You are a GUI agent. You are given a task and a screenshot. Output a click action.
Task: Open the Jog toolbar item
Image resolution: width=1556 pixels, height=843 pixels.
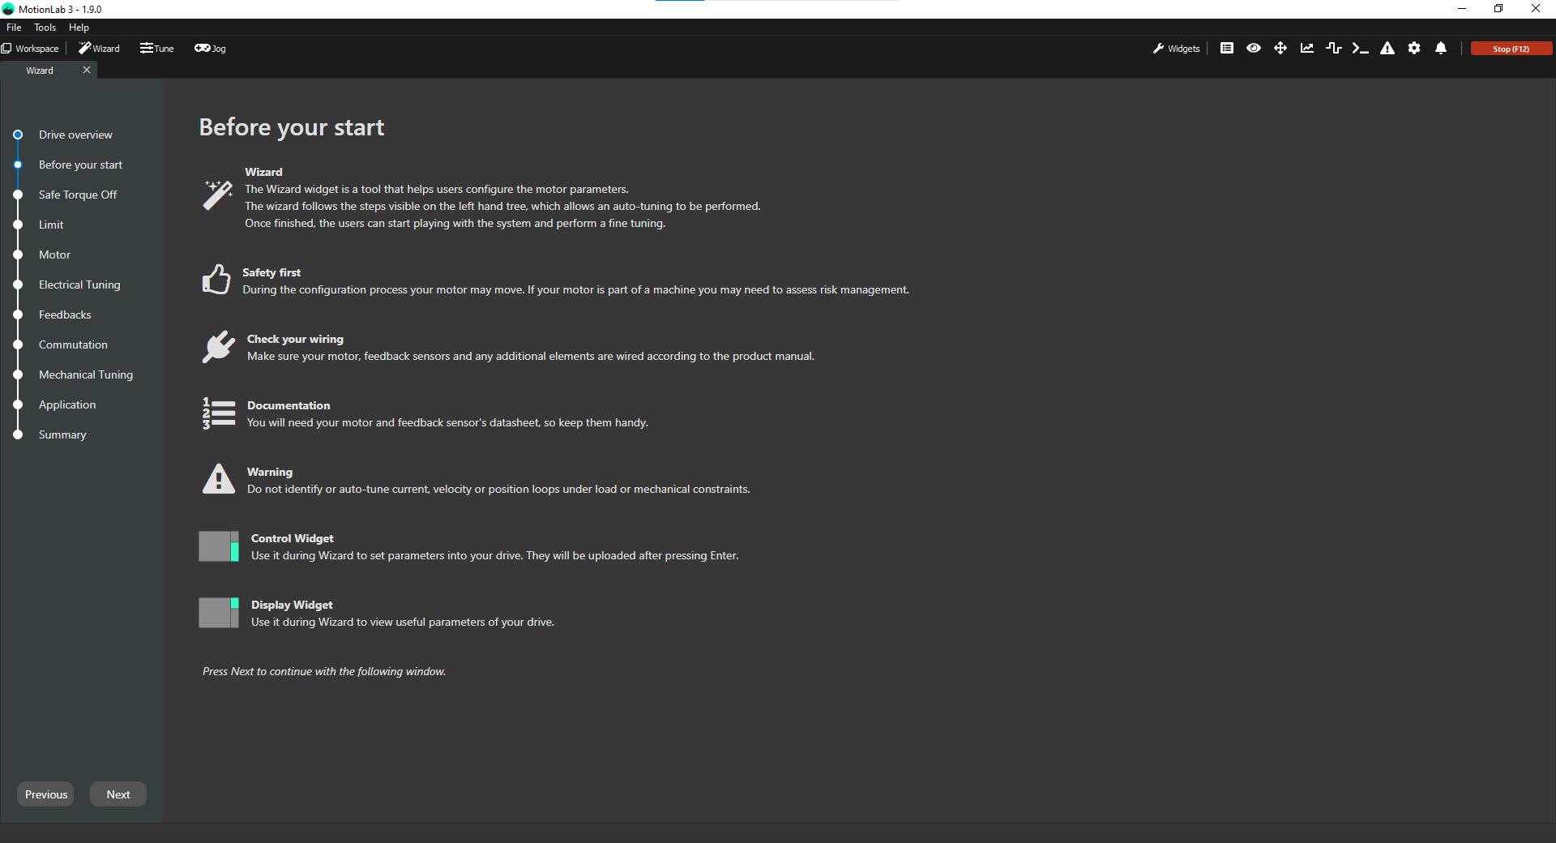pyautogui.click(x=210, y=49)
